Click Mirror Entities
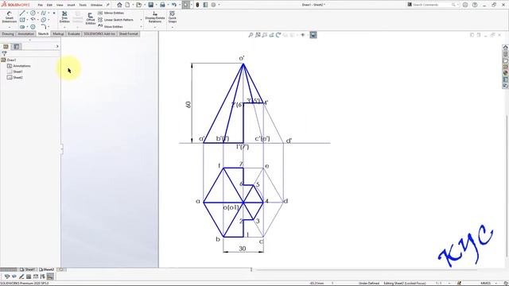Screen dimensions: 509x286 coord(111,13)
